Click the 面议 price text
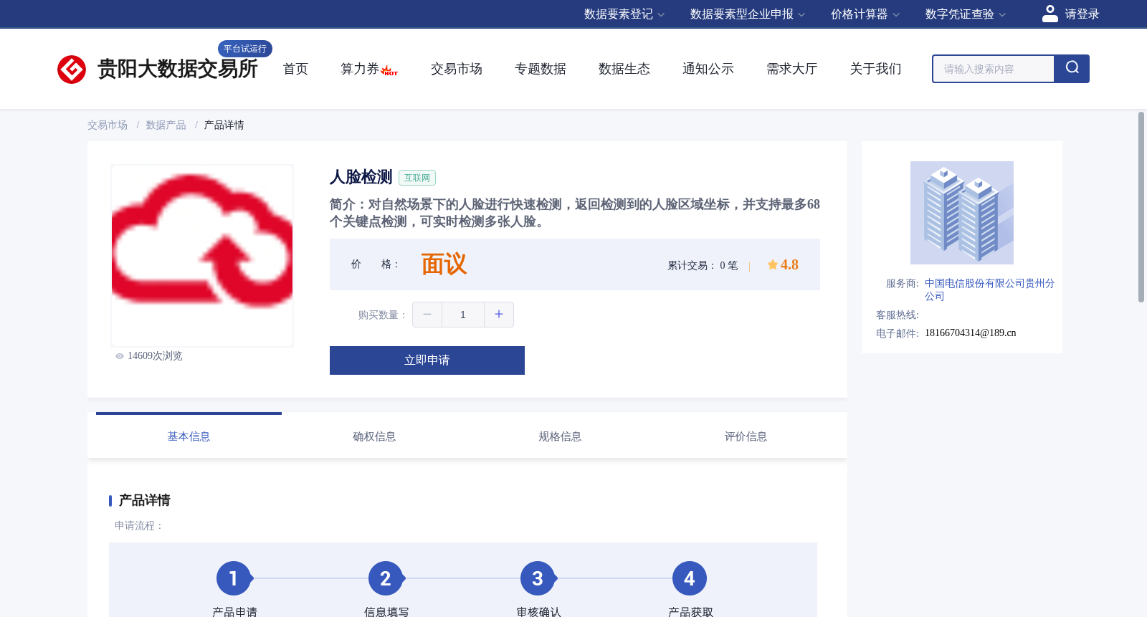1147x617 pixels. (x=444, y=264)
